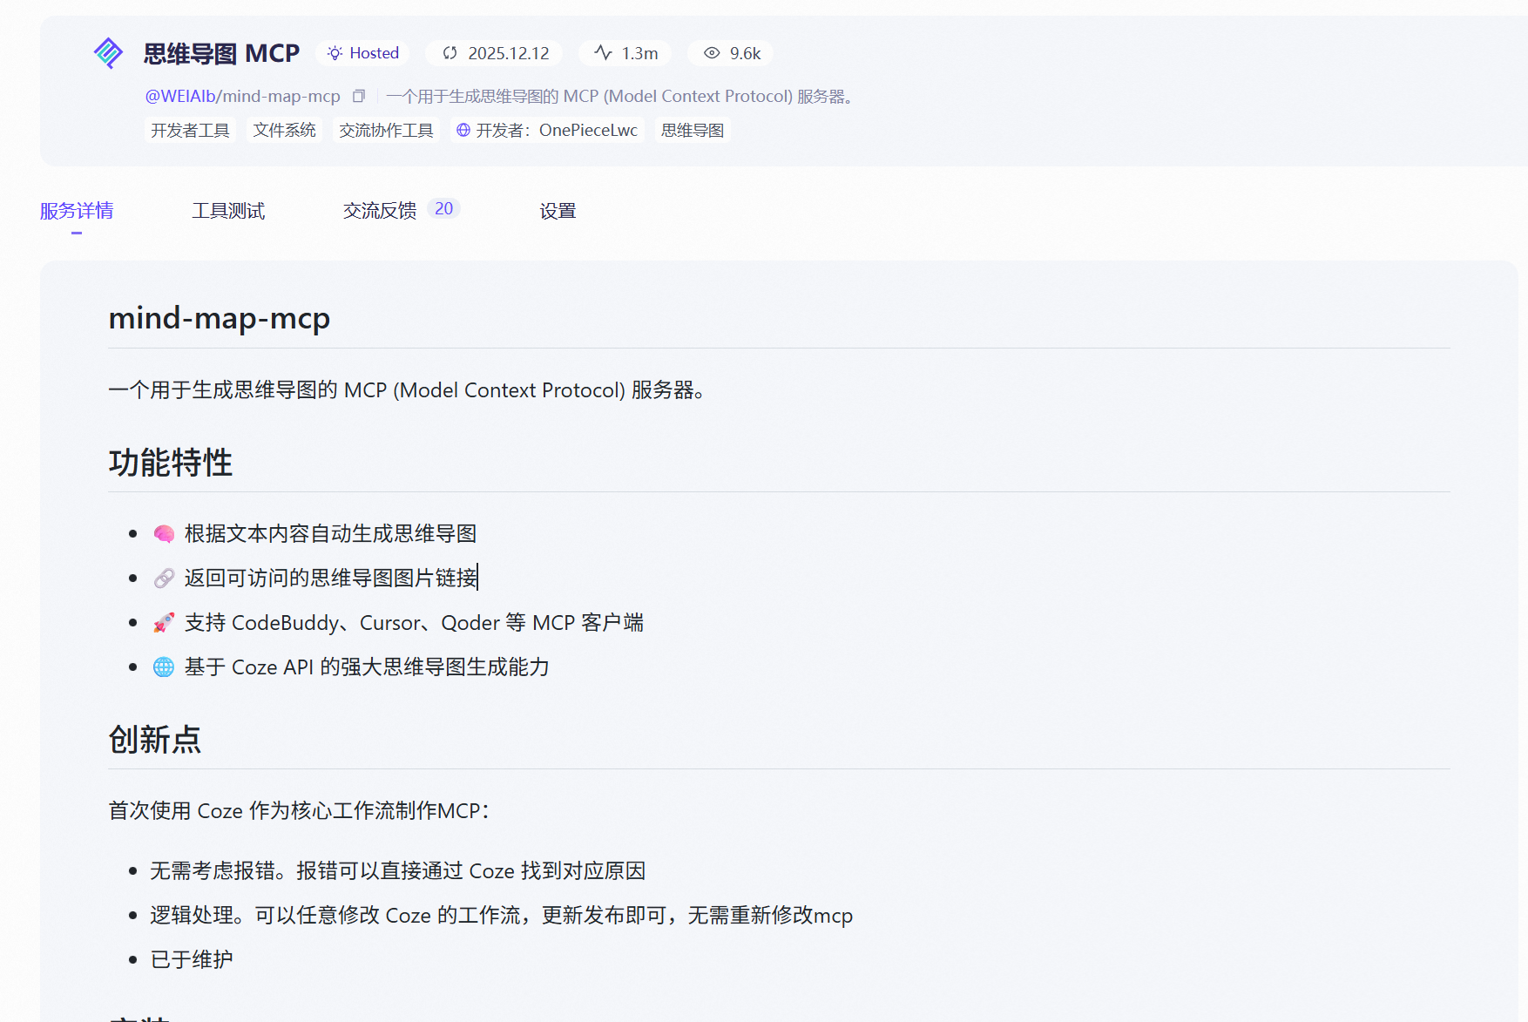Screen dimensions: 1528x1022
Task: Go to the 设置 tab
Action: pyautogui.click(x=558, y=211)
